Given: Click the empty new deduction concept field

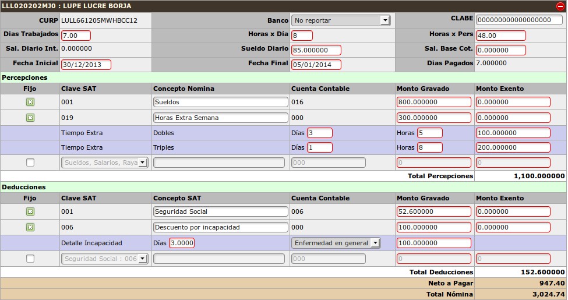Looking at the screenshot, I should point(219,259).
